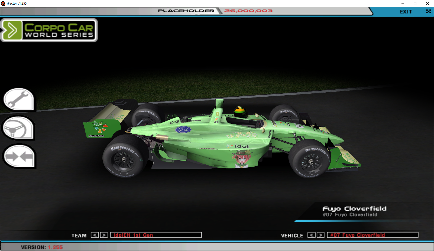The width and height of the screenshot is (434, 251).
Task: Click the idolEN 1st Gen team field
Action: point(156,235)
